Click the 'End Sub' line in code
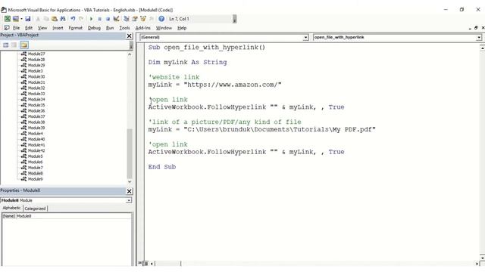This screenshot has width=485, height=272. (x=161, y=167)
